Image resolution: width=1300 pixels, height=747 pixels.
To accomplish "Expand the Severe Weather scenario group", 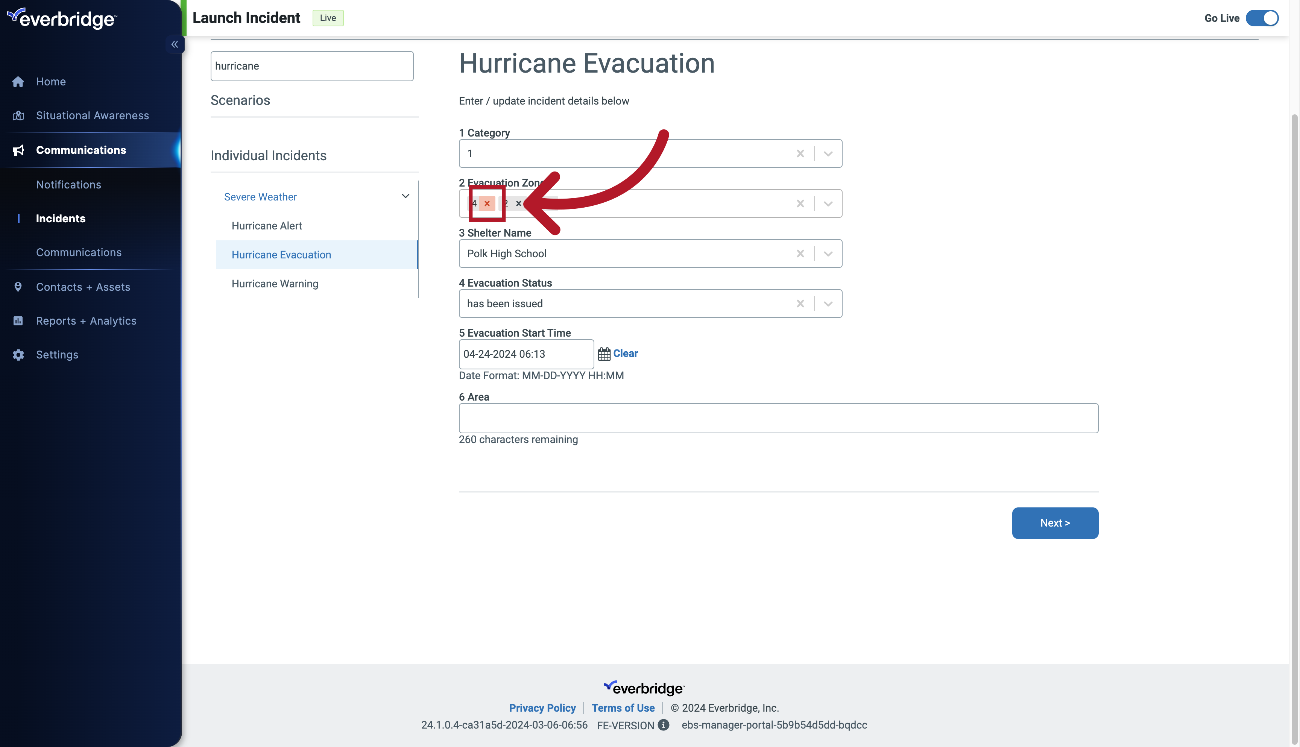I will click(x=406, y=196).
